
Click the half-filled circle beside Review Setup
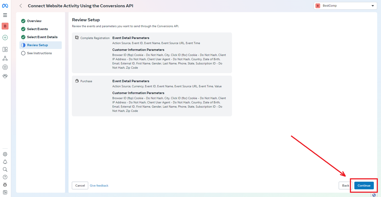23,45
